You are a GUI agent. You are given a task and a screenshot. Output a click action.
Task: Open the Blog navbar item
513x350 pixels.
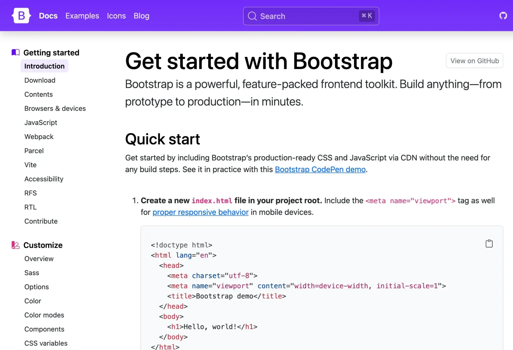tap(141, 16)
